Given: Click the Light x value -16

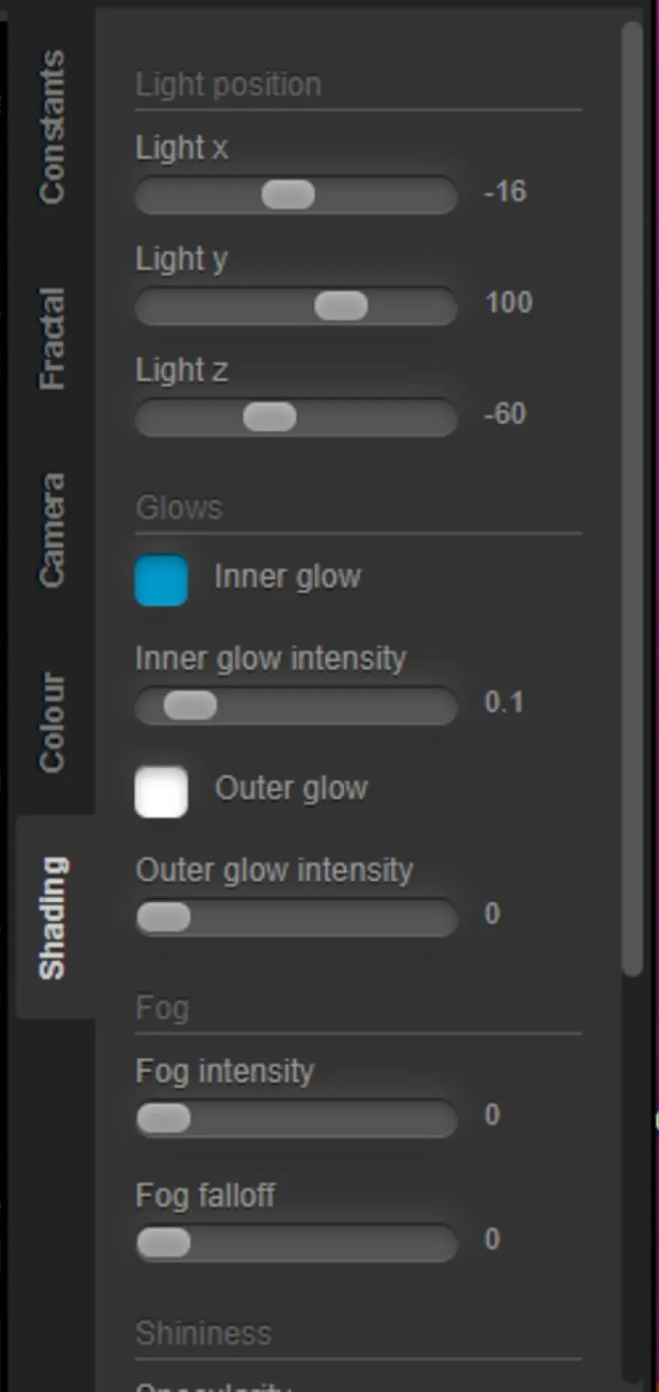Looking at the screenshot, I should pos(505,192).
